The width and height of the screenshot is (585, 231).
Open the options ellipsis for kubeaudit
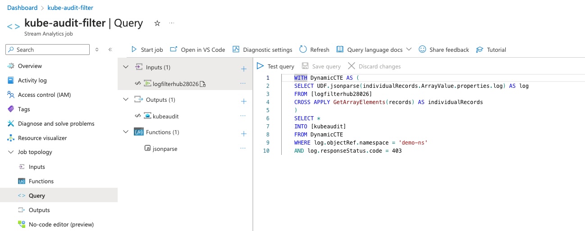[x=243, y=116]
